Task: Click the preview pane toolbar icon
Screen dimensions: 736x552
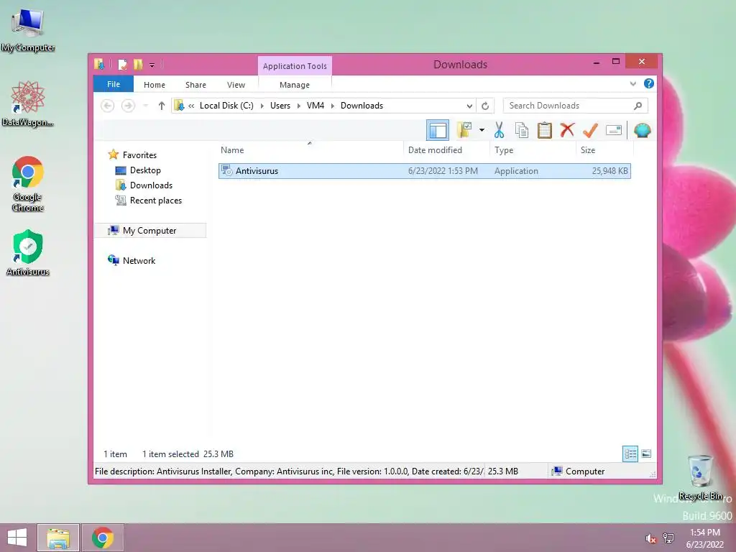Action: click(x=438, y=131)
